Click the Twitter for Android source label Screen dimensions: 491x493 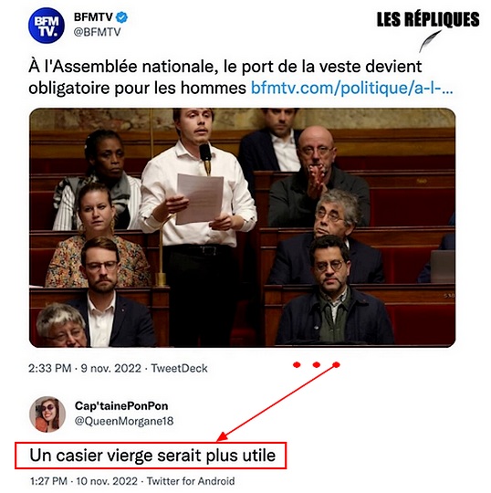point(191,481)
